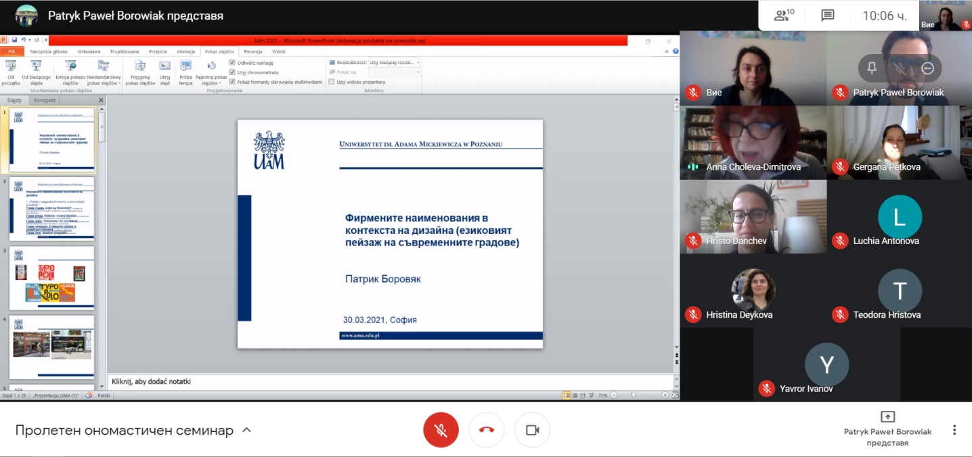Click the zoom slider in status bar
Screen dimensions: 972x457
(632, 395)
